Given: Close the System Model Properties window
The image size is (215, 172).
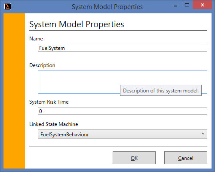Looking at the screenshot, I should pyautogui.click(x=202, y=5).
